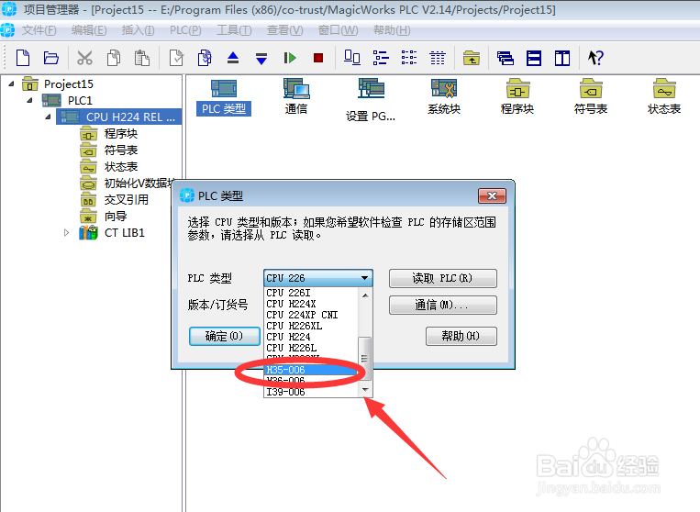This screenshot has width=700, height=512.
Task: Switch to large icons view
Action: pyautogui.click(x=351, y=58)
